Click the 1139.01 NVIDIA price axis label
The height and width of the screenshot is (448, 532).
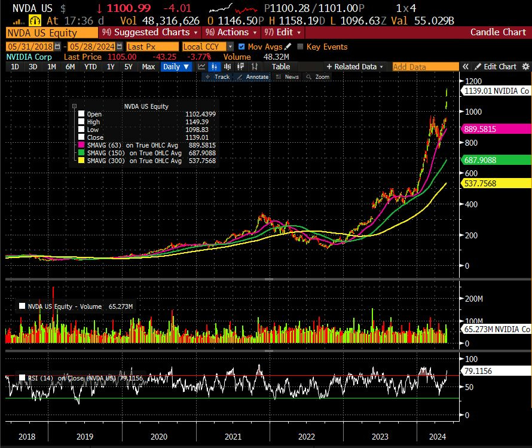(x=496, y=91)
